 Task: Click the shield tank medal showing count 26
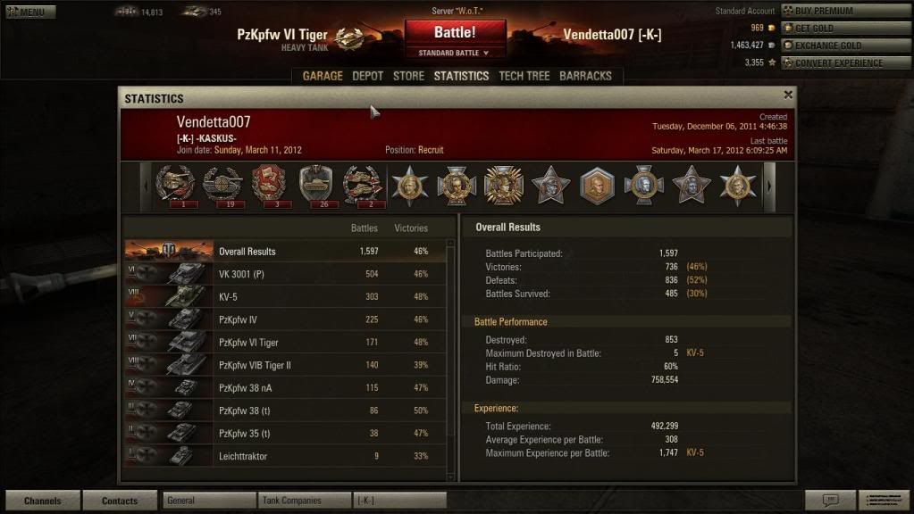pyautogui.click(x=316, y=185)
